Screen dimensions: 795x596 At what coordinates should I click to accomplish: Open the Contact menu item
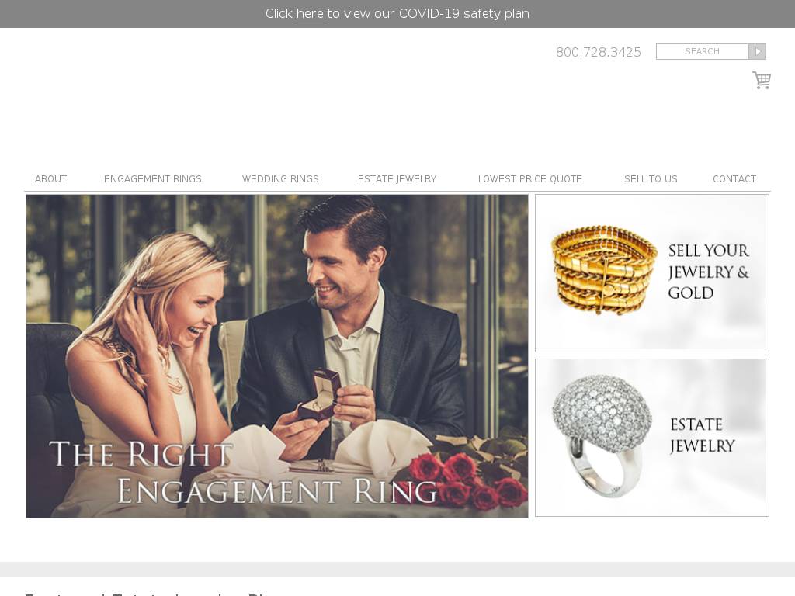pyautogui.click(x=734, y=179)
